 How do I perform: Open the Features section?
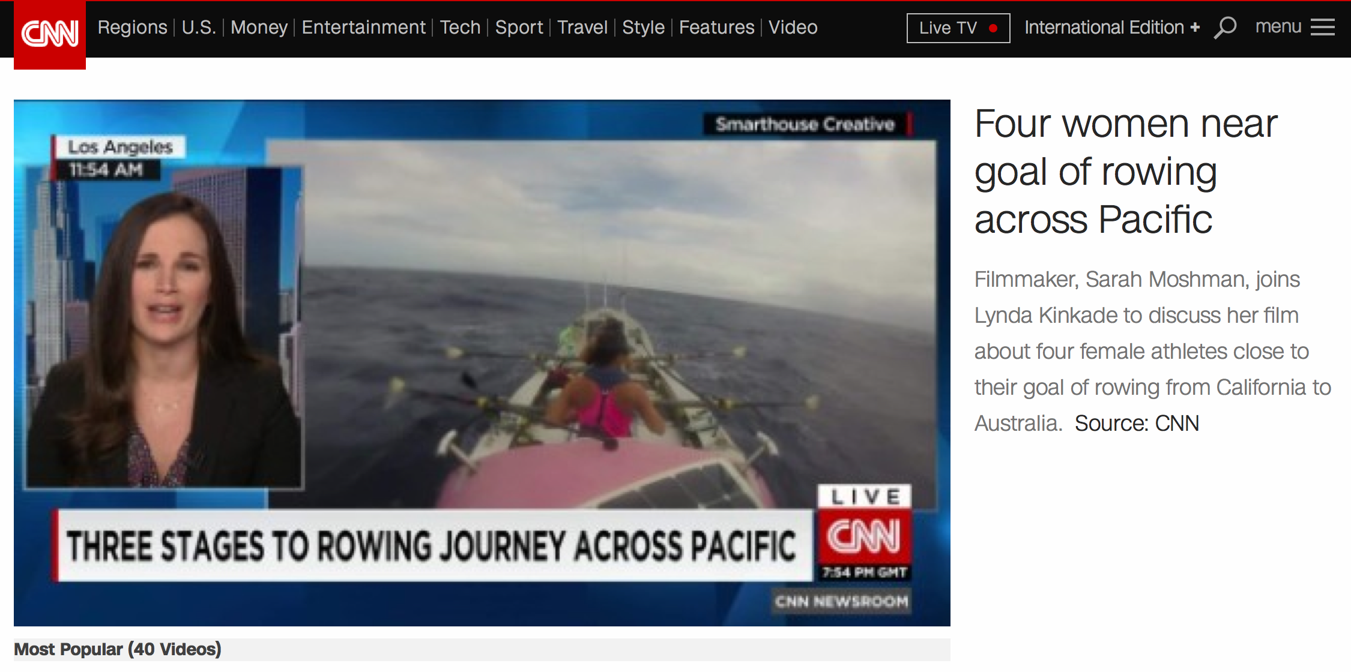(716, 28)
